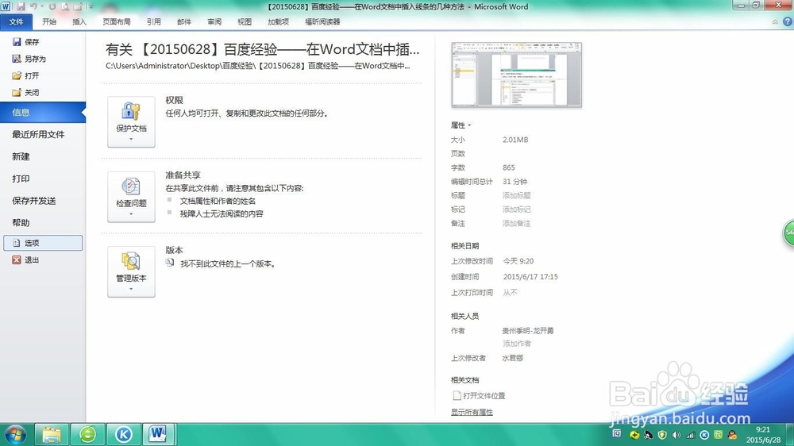This screenshot has height=446, width=794.
Task: Switch to the 开始 (Home) ribbon tab
Action: click(x=49, y=21)
